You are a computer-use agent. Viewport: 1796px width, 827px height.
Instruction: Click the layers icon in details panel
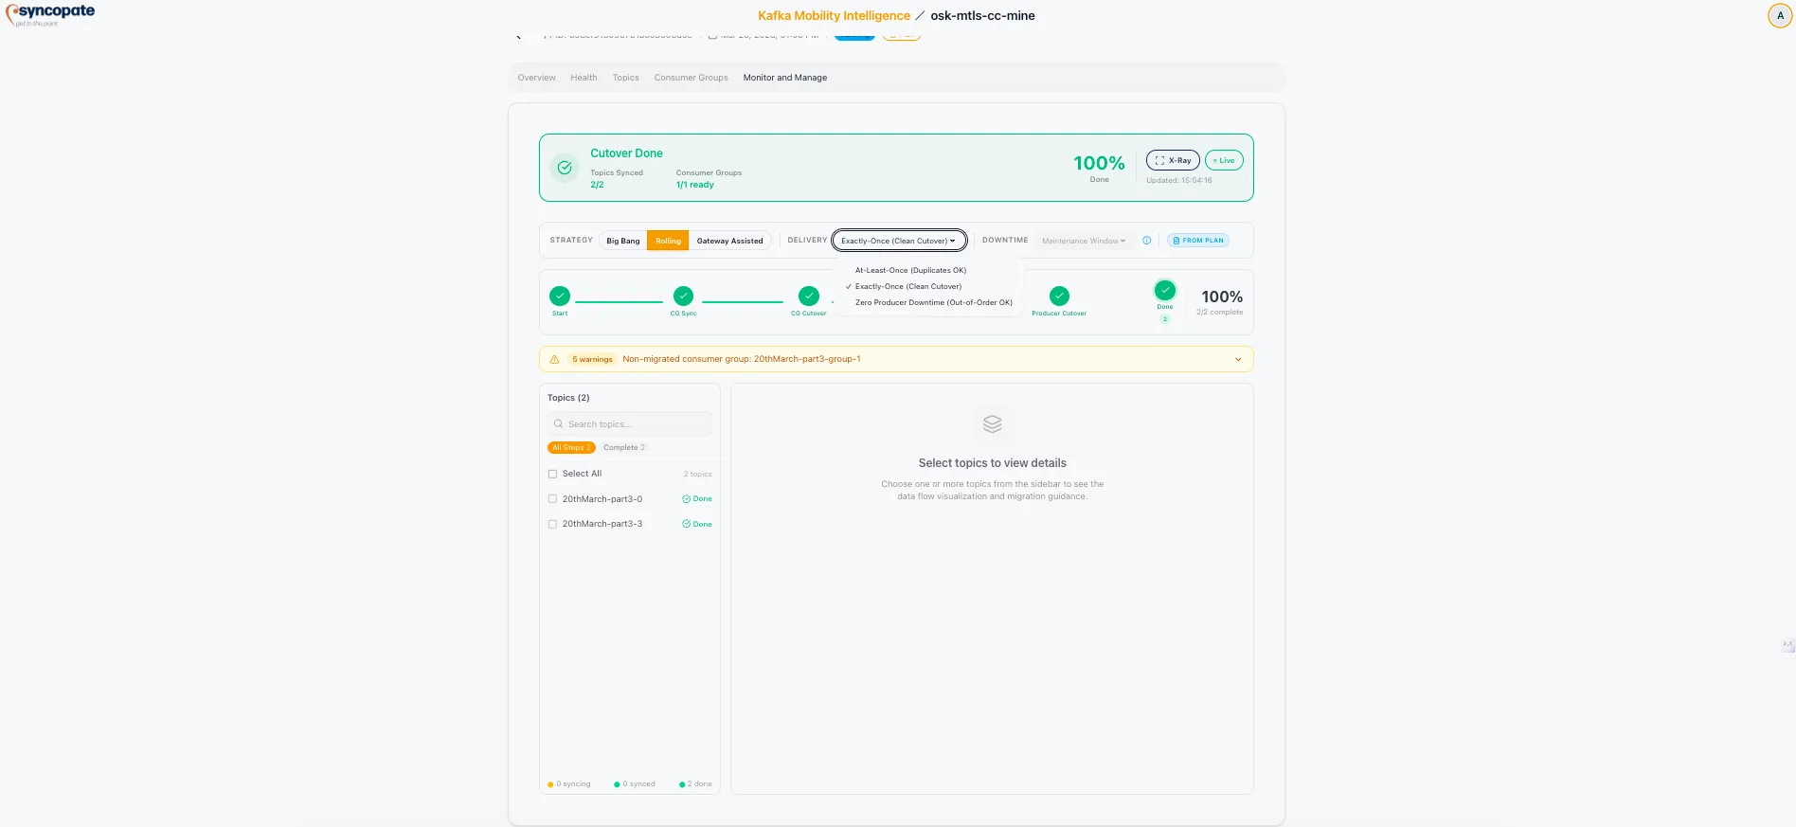992,423
